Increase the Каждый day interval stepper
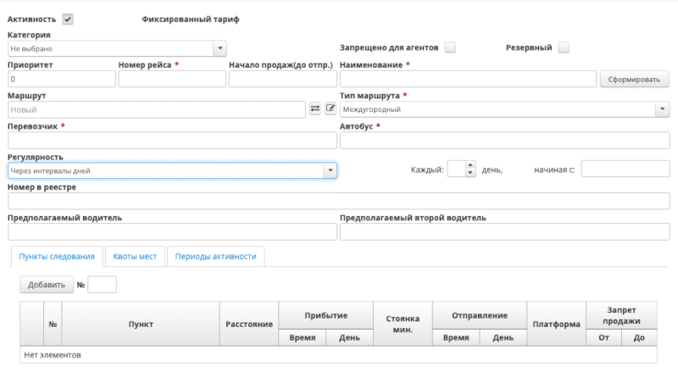Viewport: 678px width, 372px height. [x=471, y=165]
